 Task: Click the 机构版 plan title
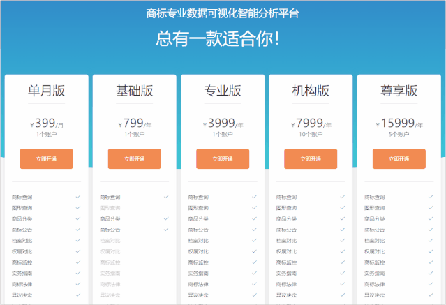[311, 91]
